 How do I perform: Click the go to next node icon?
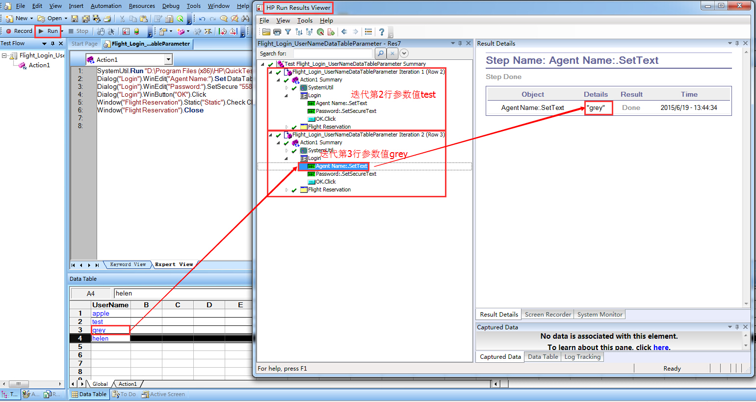(x=299, y=32)
